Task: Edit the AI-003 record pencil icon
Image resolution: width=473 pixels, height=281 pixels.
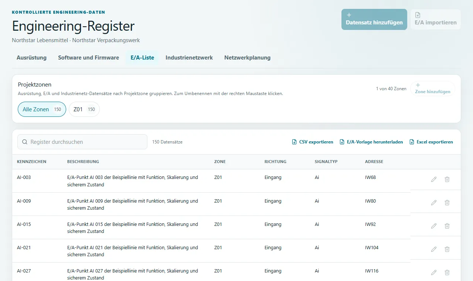Action: click(x=434, y=179)
